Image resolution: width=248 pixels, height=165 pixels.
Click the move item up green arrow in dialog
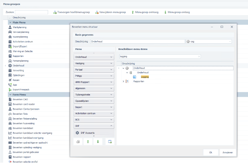(x=88, y=142)
